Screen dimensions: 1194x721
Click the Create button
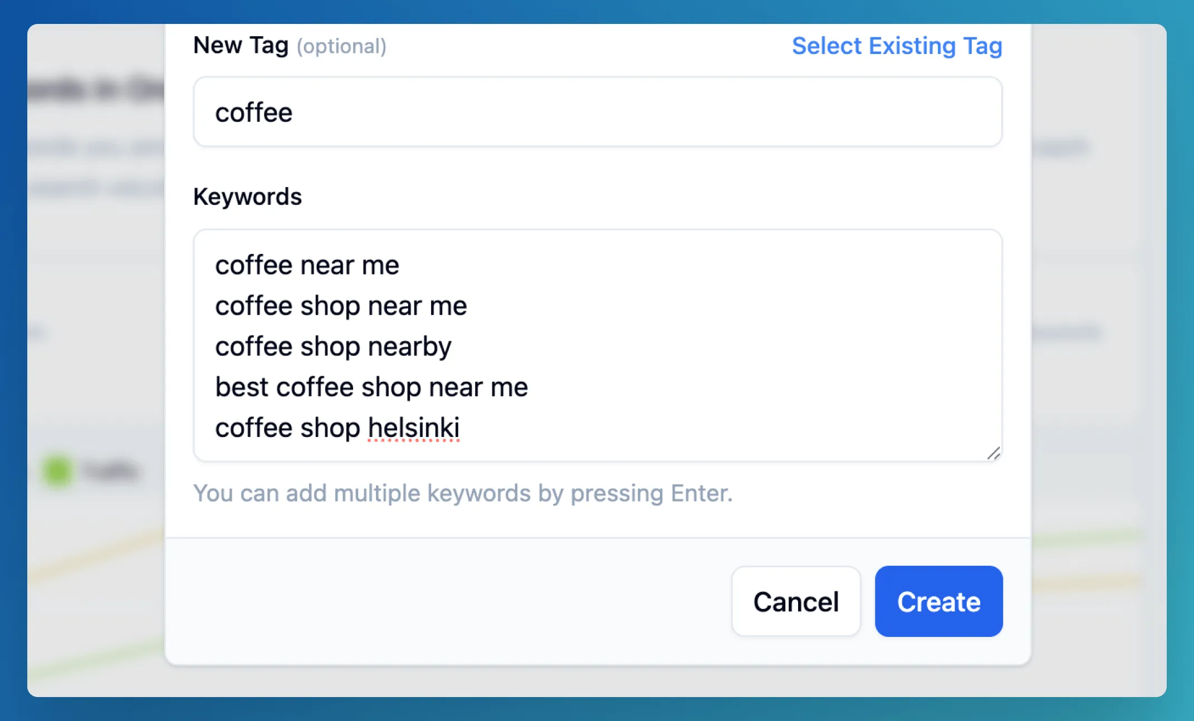click(938, 601)
